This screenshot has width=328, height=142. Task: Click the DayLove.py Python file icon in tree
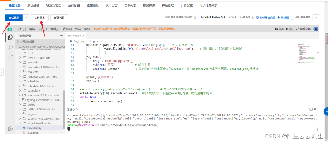(24, 128)
